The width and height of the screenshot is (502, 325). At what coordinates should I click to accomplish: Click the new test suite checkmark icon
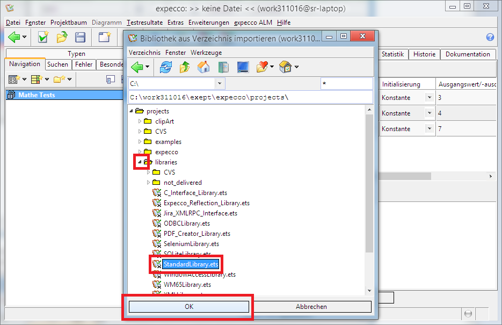(x=43, y=37)
